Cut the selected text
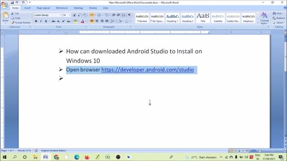The width and height of the screenshot is (287, 161). [15, 13]
